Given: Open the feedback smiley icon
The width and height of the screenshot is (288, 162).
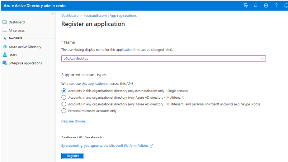Looking at the screenshot, I should pyautogui.click(x=286, y=6).
